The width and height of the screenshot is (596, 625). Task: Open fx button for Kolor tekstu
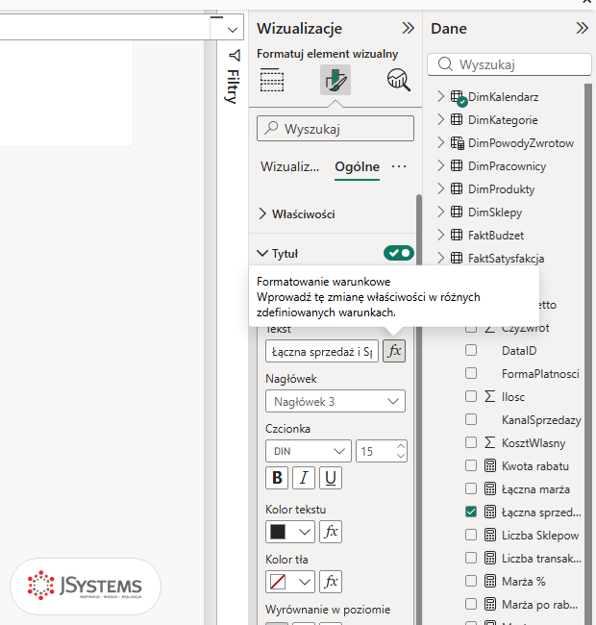pos(331,532)
